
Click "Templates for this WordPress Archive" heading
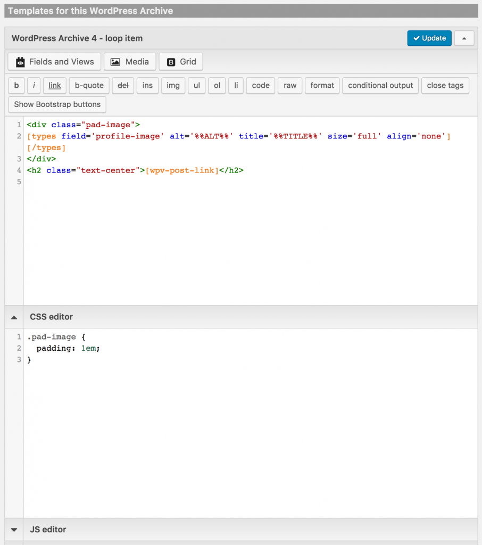click(x=90, y=11)
